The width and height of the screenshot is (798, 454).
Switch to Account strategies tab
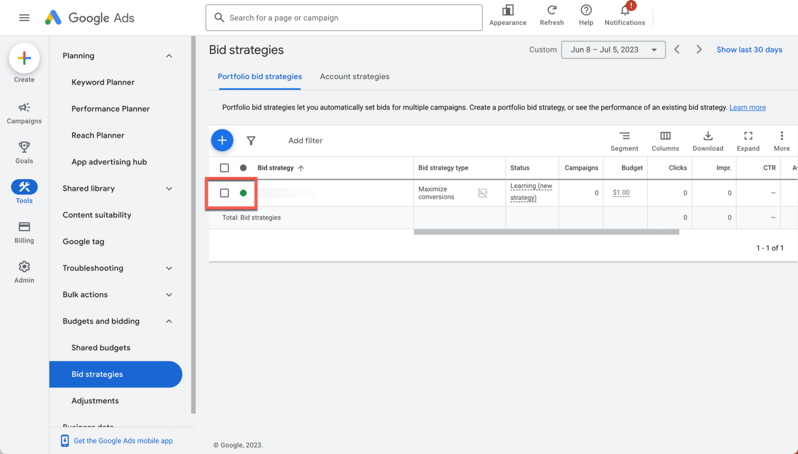355,77
